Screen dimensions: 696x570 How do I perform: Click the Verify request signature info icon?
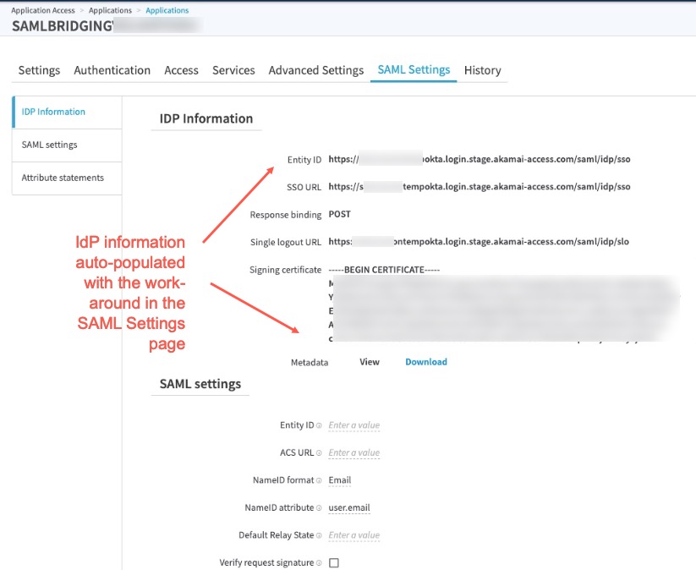[x=319, y=562]
